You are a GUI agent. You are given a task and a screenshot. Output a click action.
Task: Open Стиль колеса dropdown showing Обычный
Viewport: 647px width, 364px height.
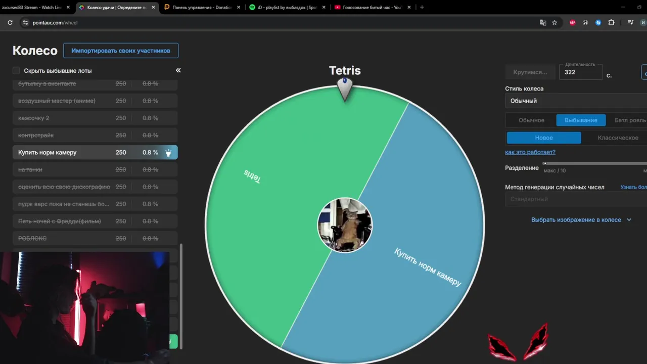(576, 101)
